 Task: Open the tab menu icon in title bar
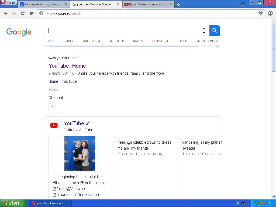243,4
